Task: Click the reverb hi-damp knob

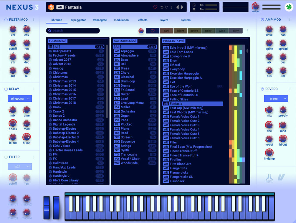Action: tap(269, 153)
